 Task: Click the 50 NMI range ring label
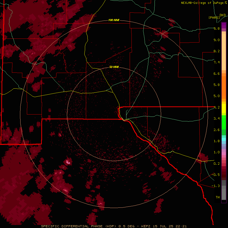114,67
